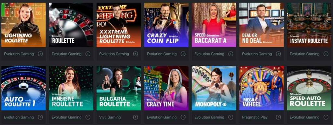This screenshot has width=333, height=125.
Task: Open the Immersive Roulette thumbnail
Action: tap(71, 88)
